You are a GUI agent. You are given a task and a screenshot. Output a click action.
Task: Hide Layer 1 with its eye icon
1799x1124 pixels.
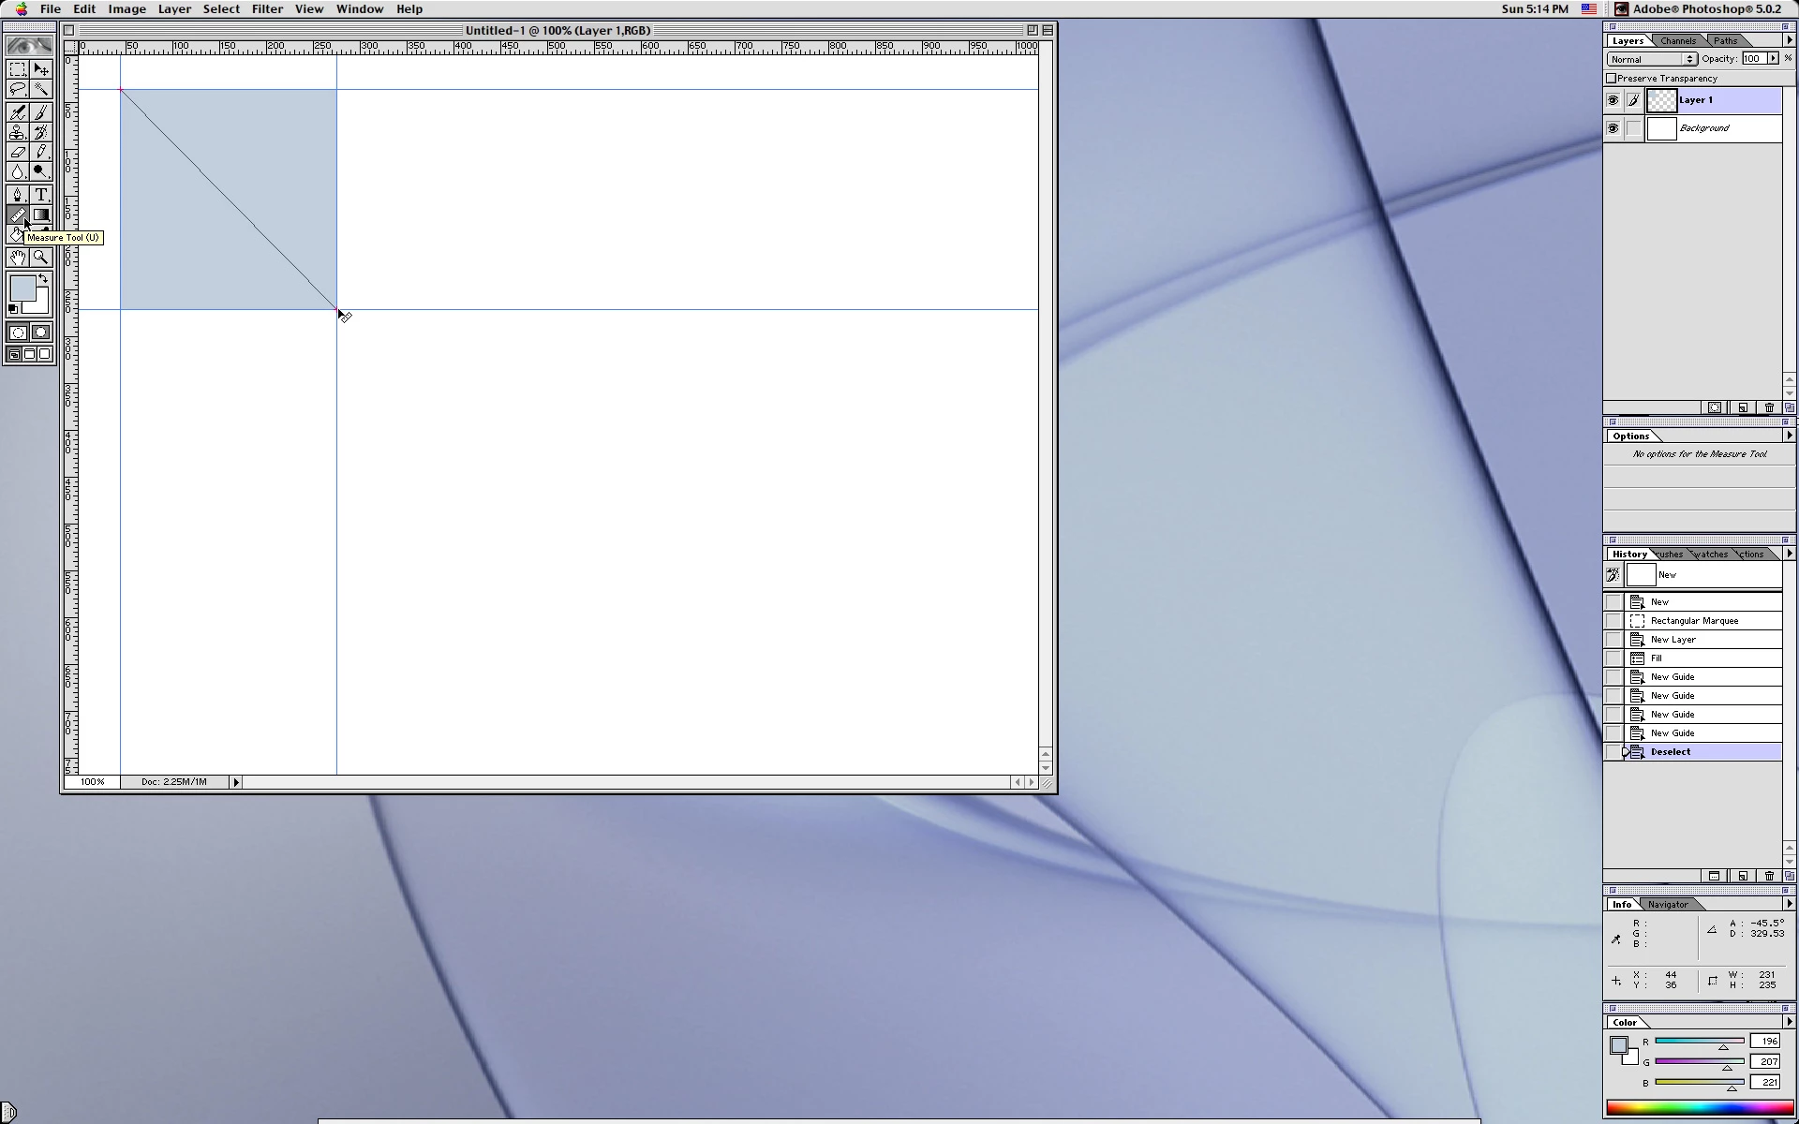point(1613,100)
